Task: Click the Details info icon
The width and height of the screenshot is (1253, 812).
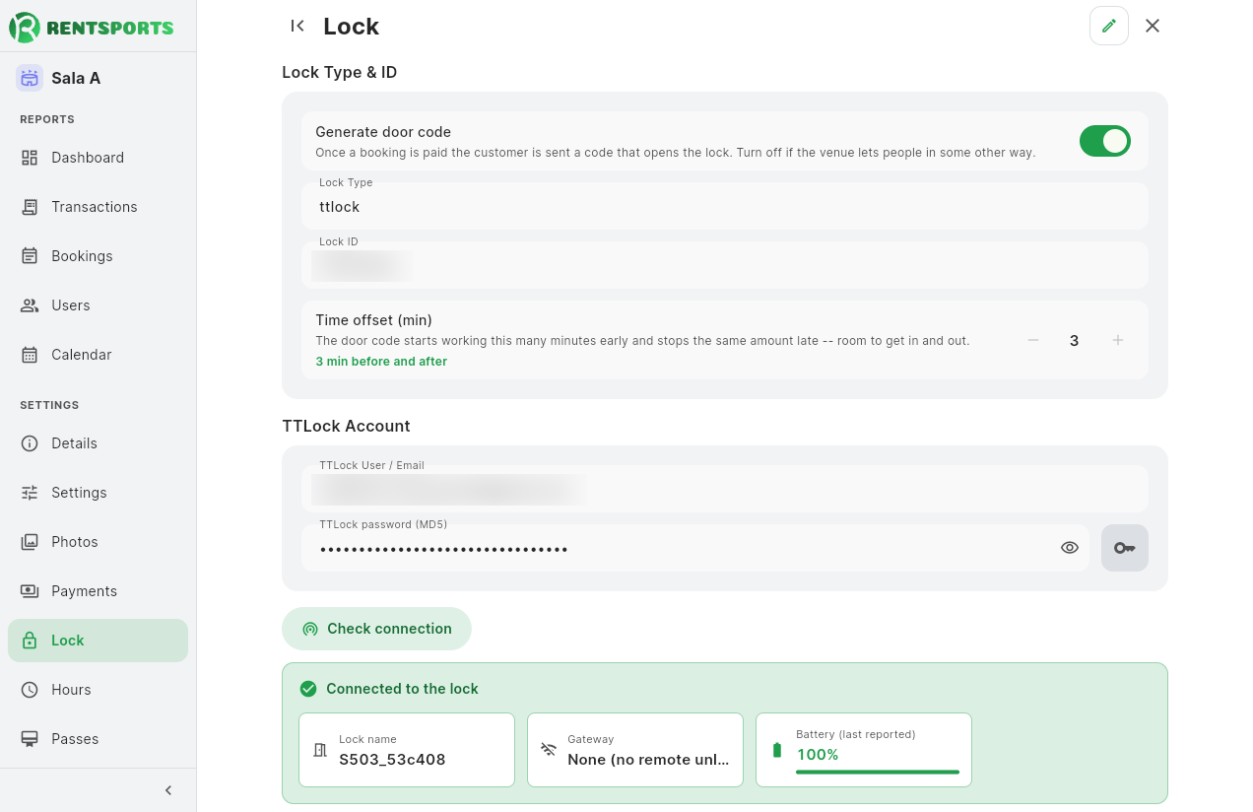Action: [30, 443]
